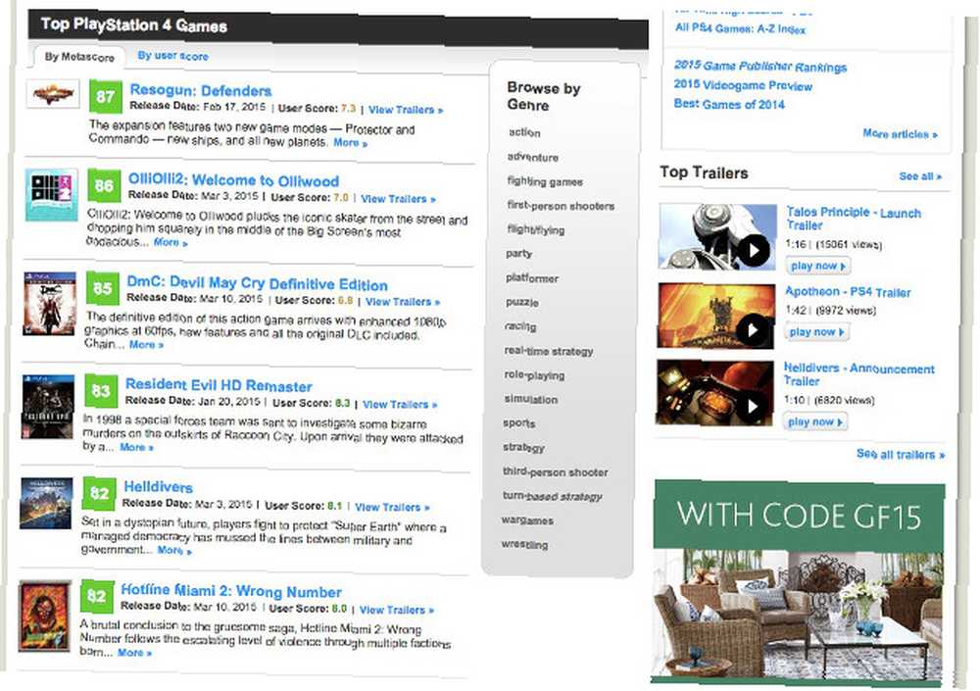Screen dimensions: 980x691
Task: Browse the platformer genre
Action: pos(532,278)
